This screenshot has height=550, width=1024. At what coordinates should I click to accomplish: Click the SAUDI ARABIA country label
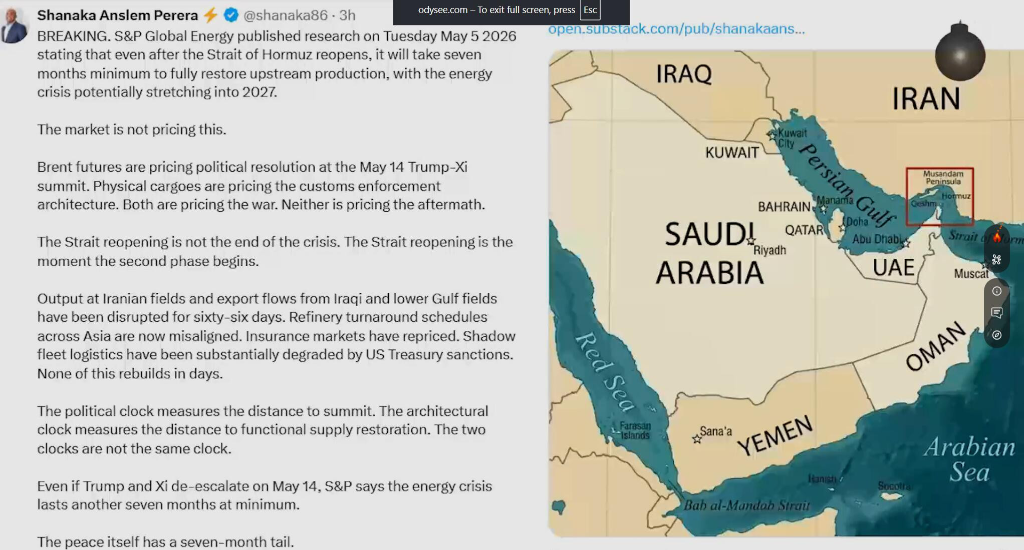709,253
